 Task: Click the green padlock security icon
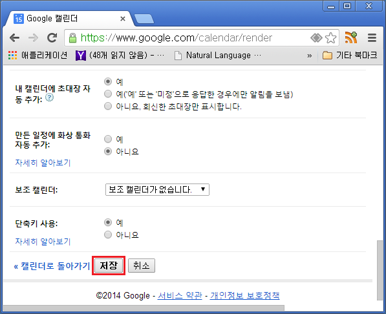72,38
